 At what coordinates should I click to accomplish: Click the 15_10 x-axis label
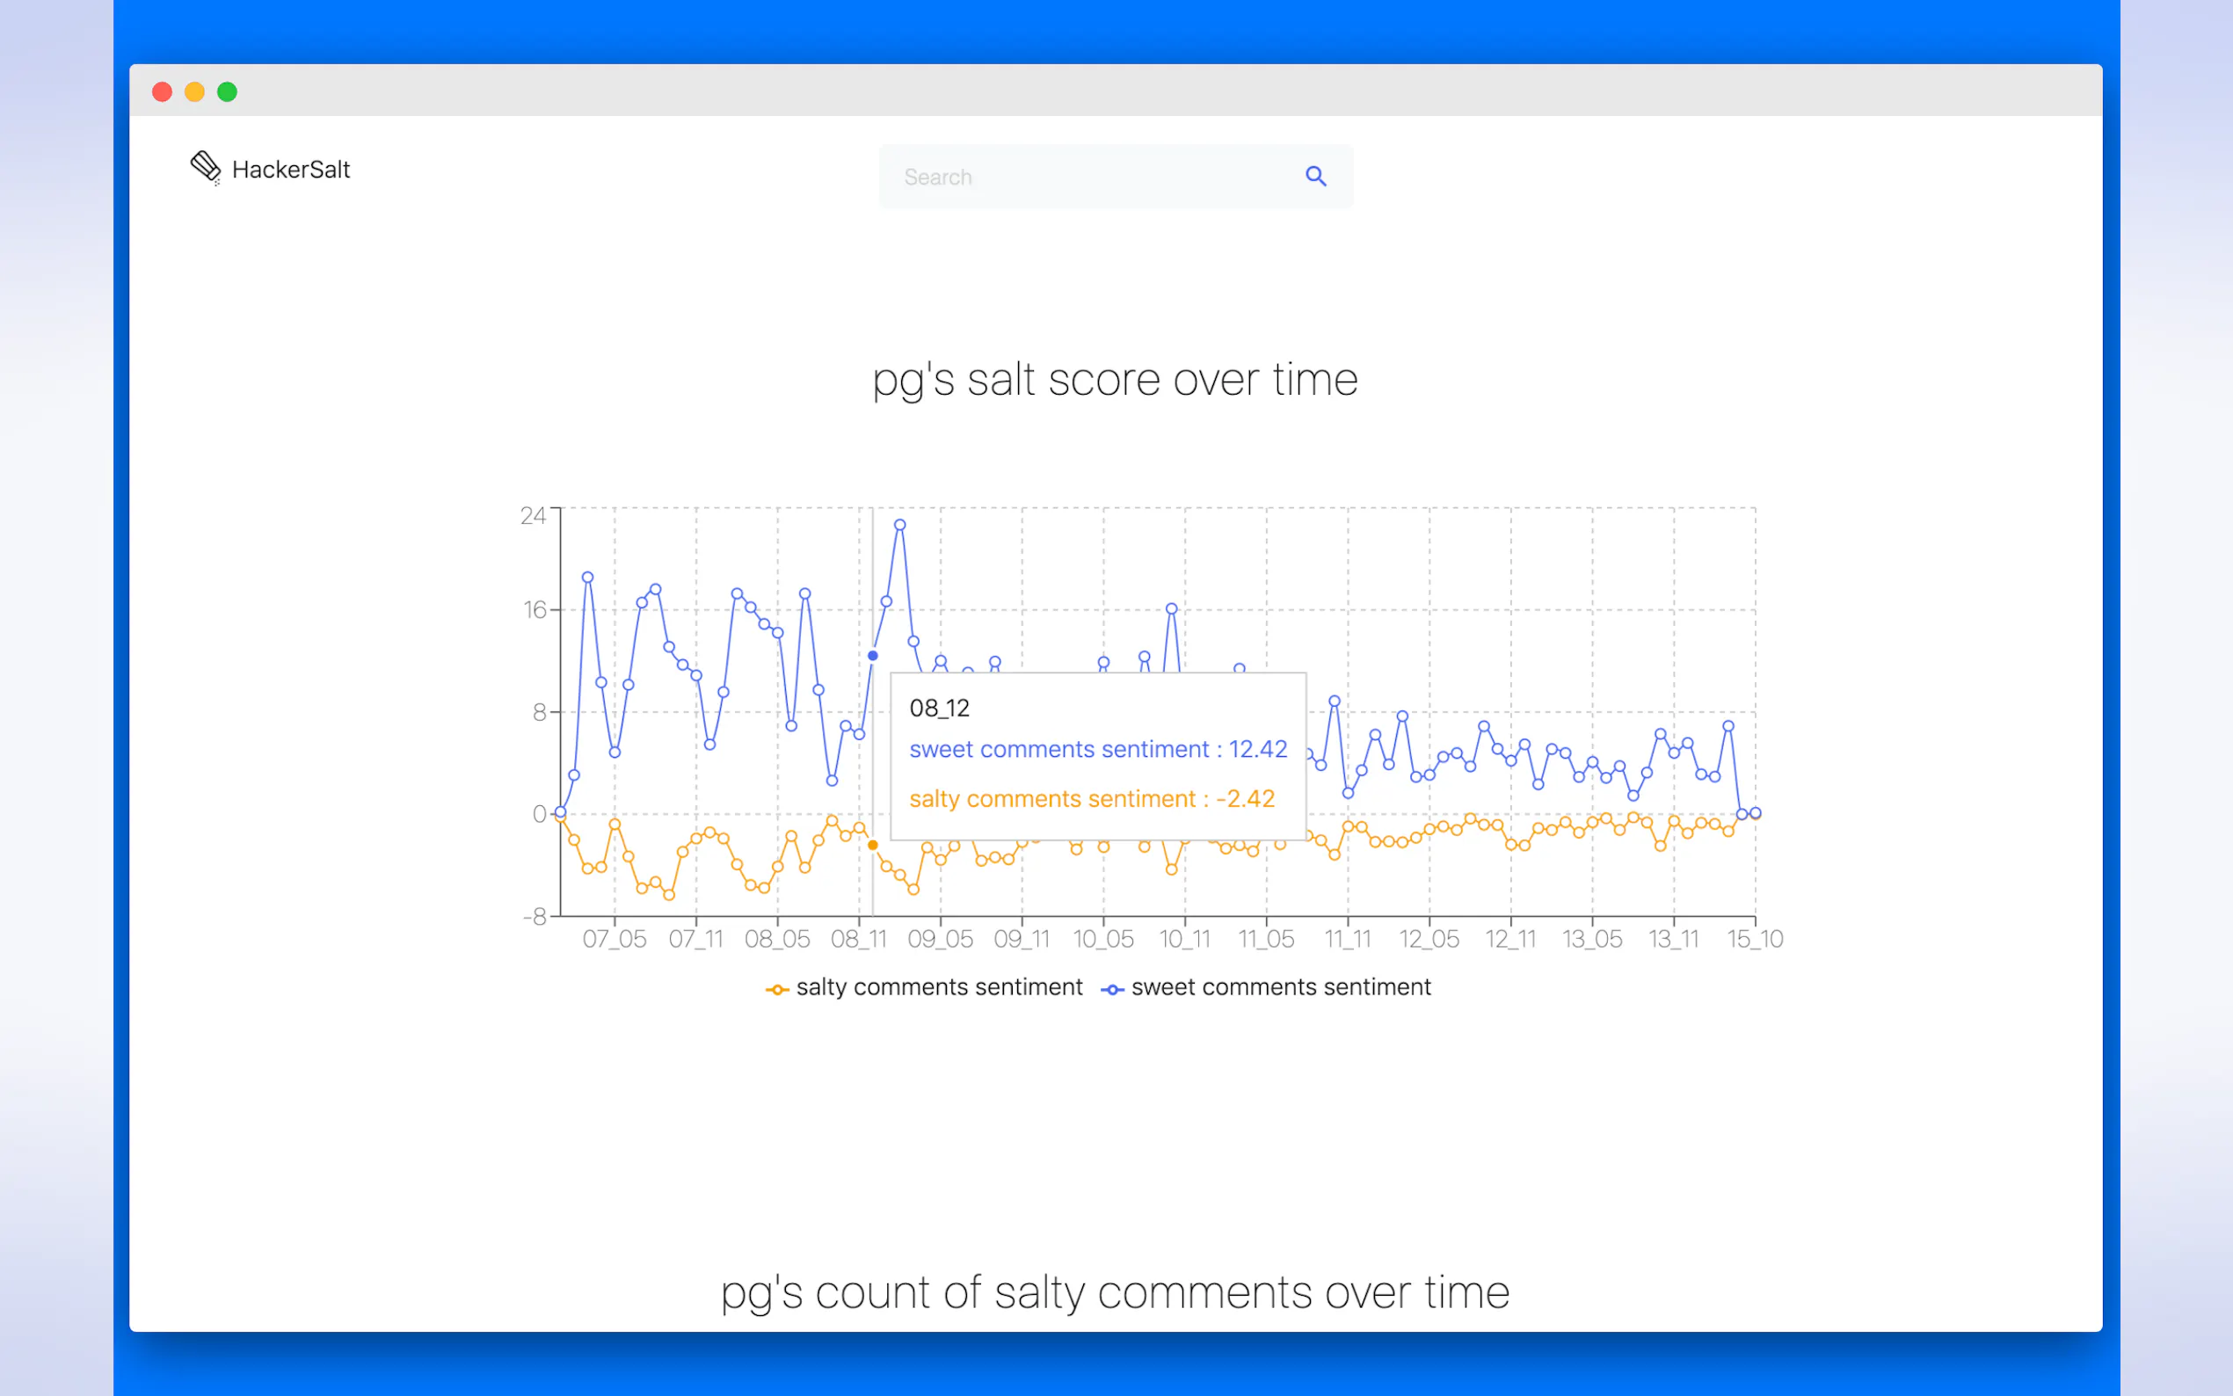(1755, 939)
